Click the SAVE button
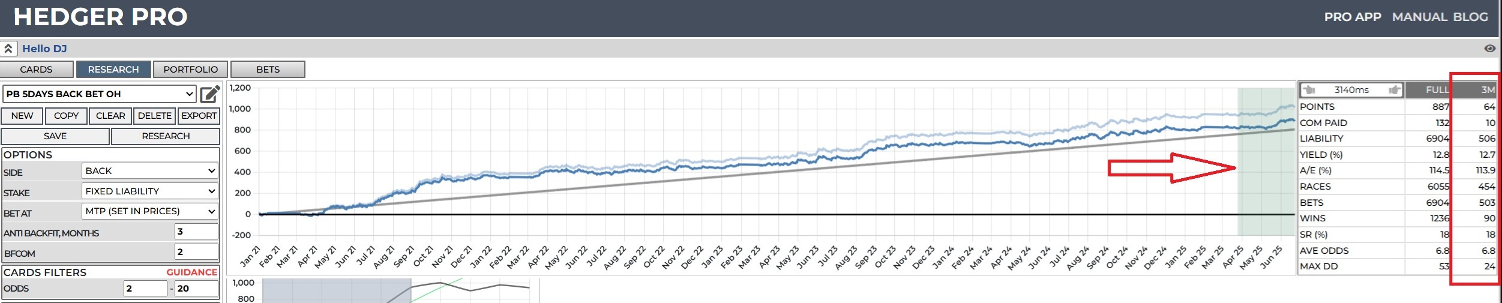This screenshot has width=1502, height=303. [x=55, y=136]
